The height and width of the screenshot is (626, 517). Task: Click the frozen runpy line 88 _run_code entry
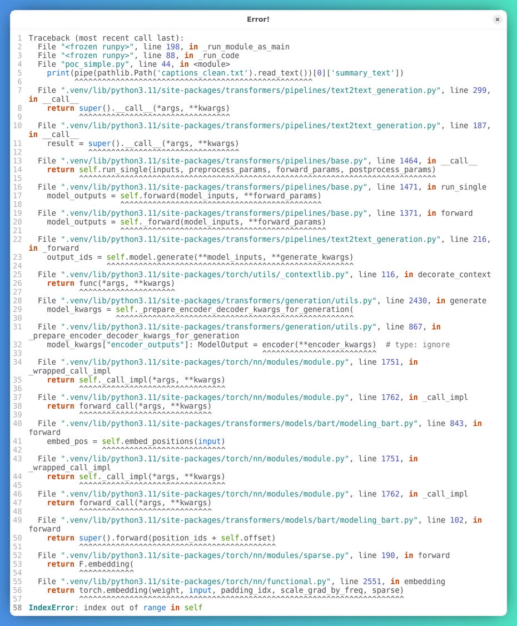138,56
